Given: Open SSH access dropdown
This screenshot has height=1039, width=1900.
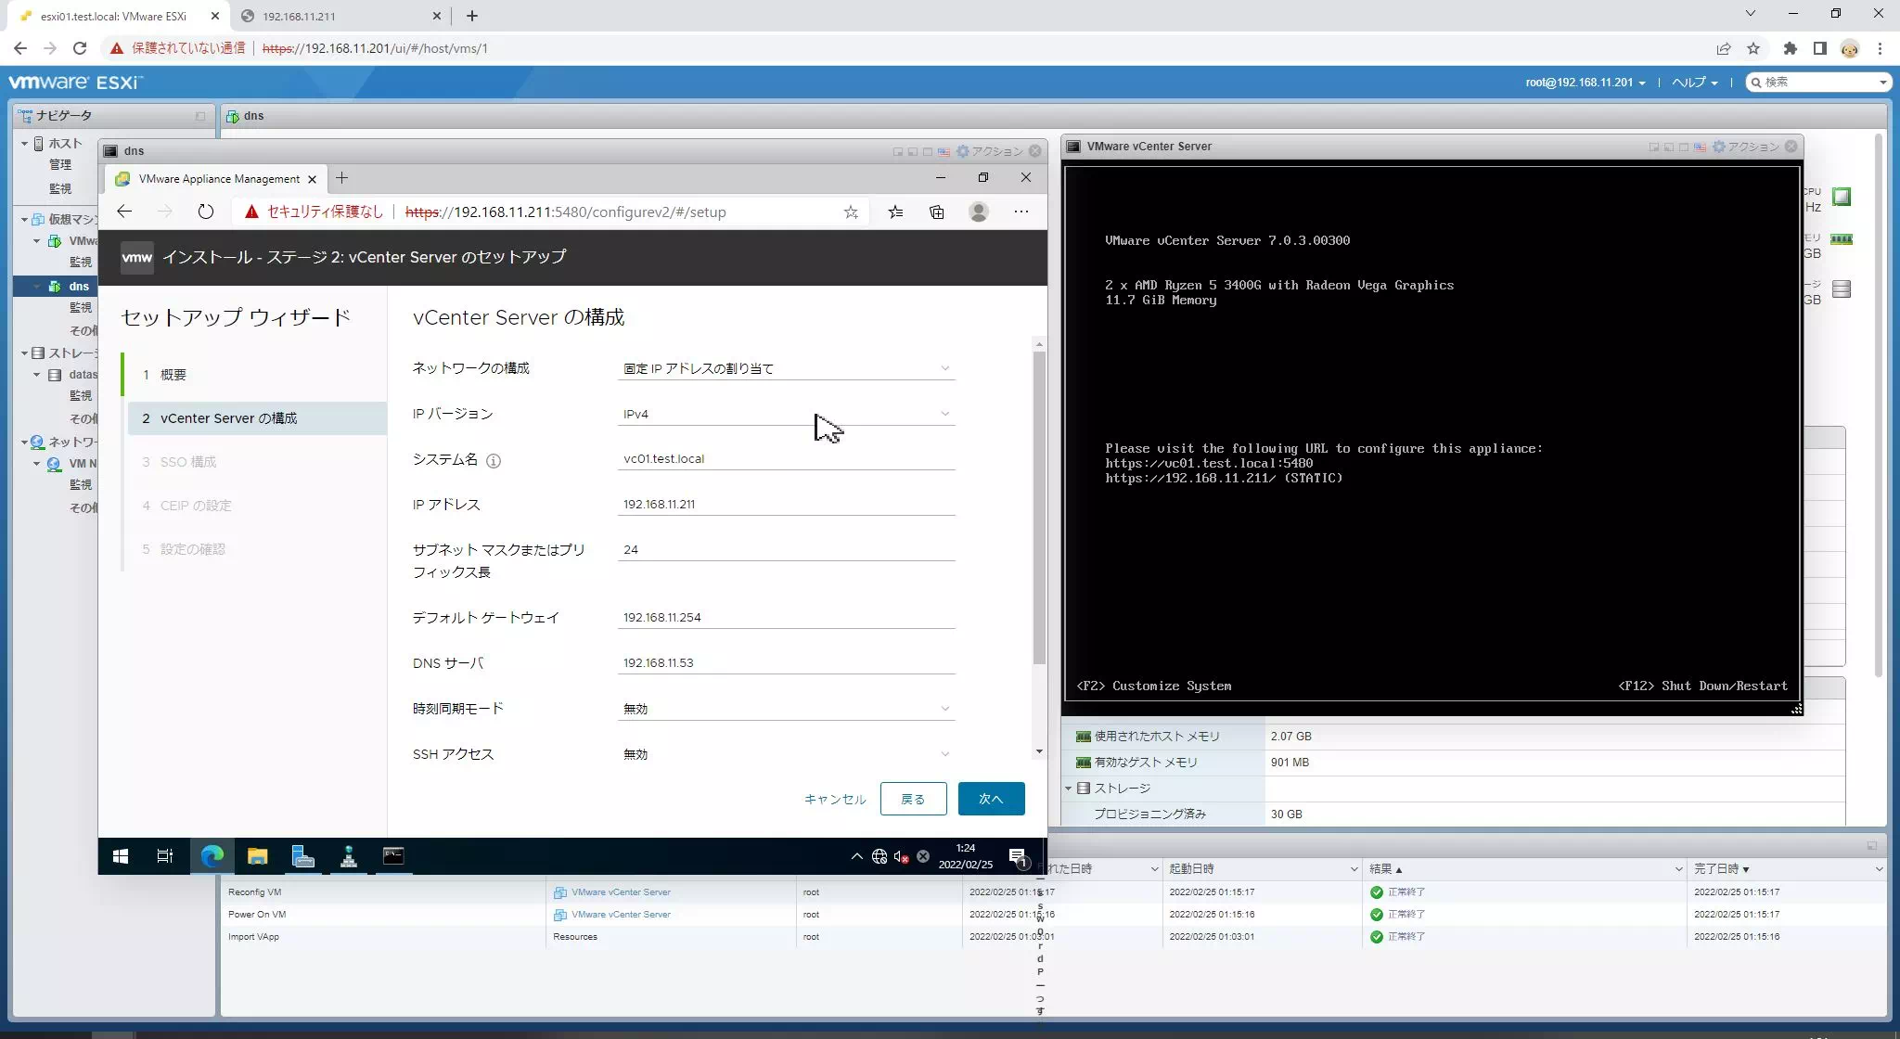Looking at the screenshot, I should [x=786, y=754].
